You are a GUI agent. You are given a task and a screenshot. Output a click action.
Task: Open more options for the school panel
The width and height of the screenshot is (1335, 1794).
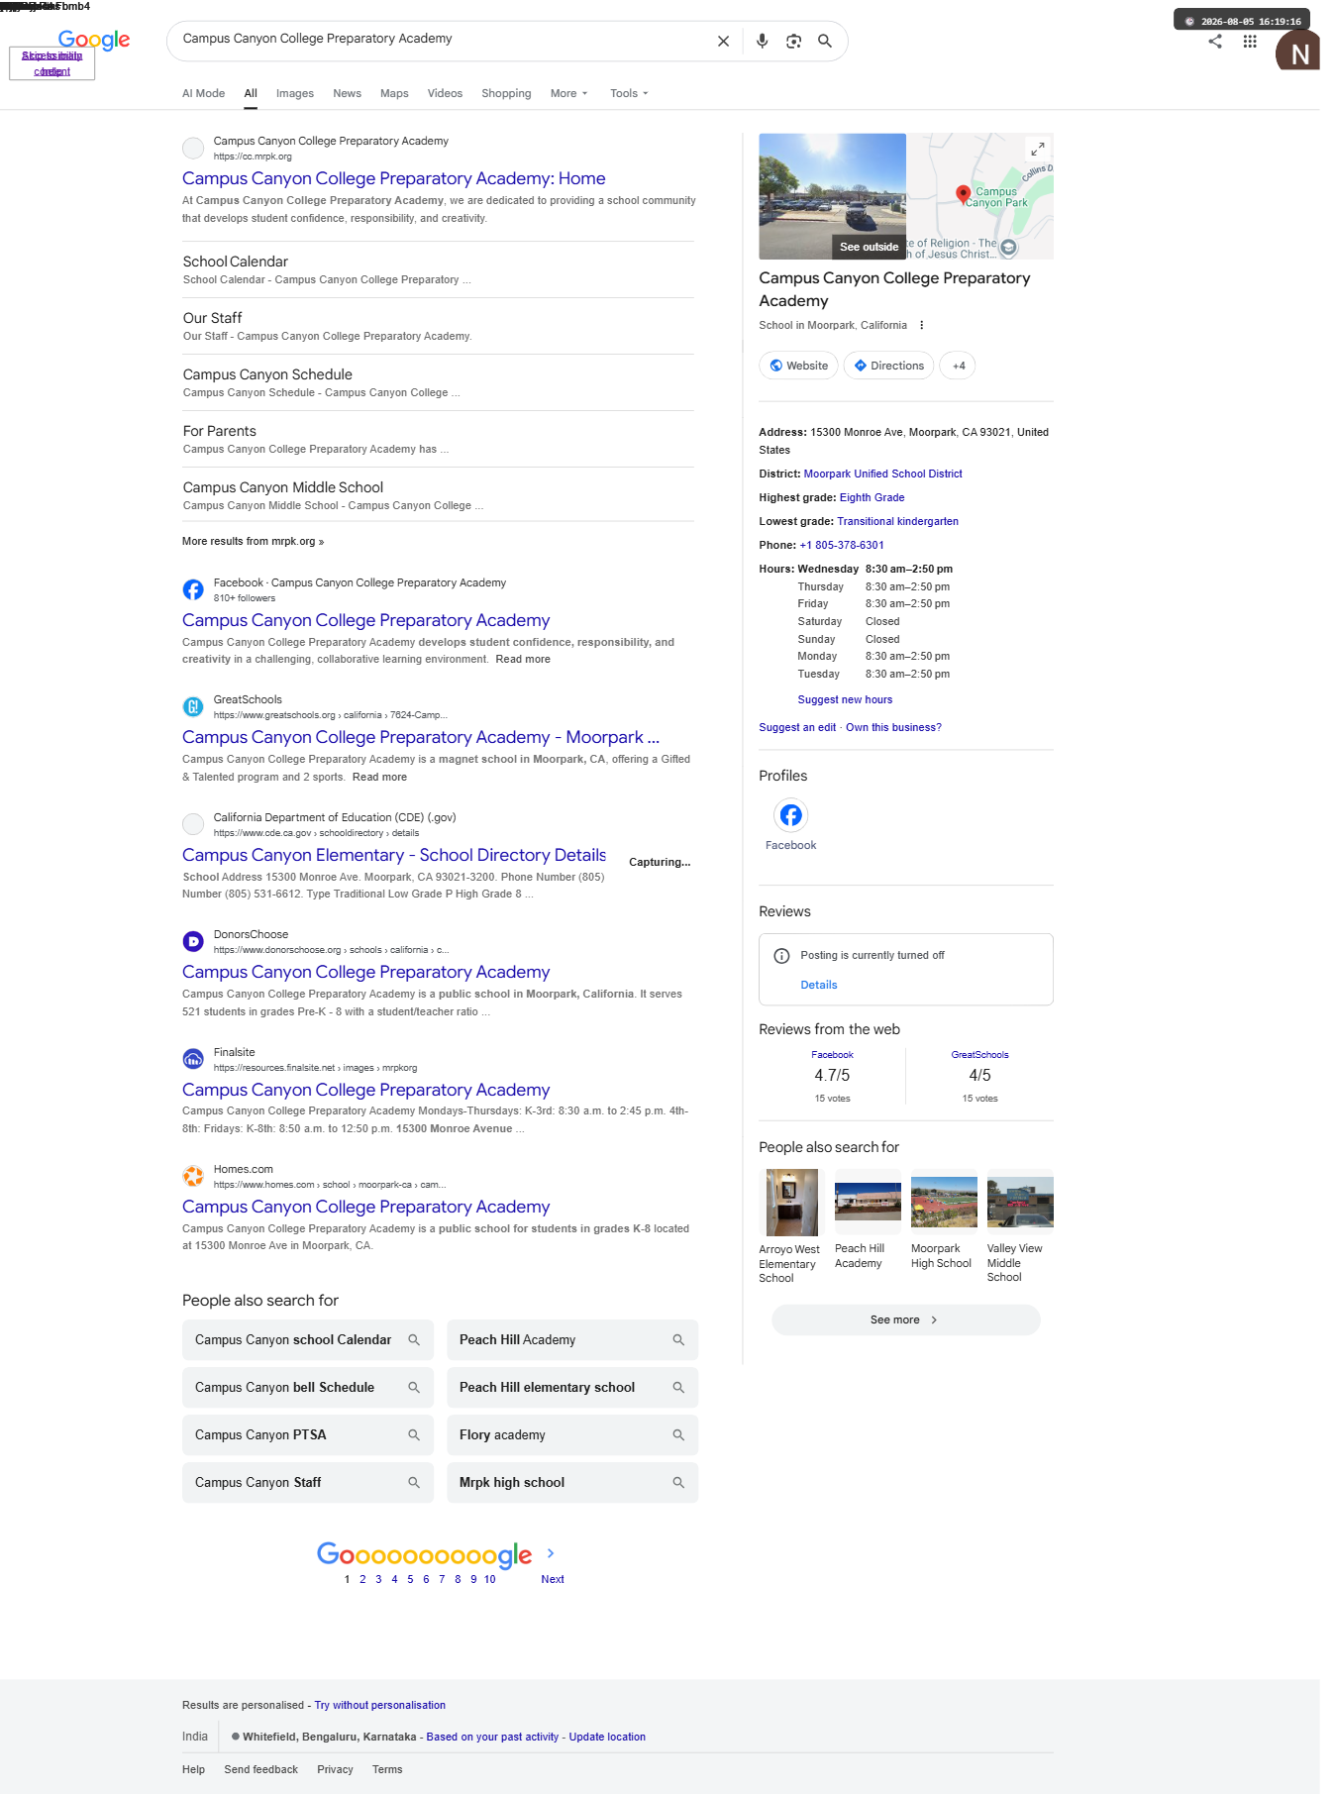(x=921, y=325)
